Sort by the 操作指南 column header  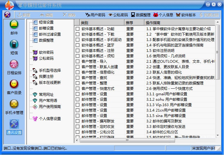coord(180,23)
